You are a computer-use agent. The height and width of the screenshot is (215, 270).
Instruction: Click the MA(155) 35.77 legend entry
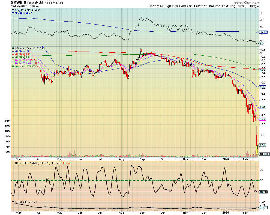point(22,13)
